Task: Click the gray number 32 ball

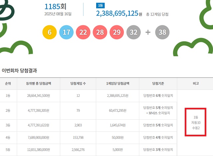Action: [133, 32]
